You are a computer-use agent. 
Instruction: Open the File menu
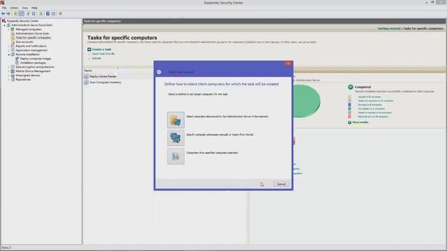pos(4,8)
